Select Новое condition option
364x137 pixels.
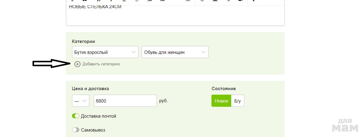[221, 101]
